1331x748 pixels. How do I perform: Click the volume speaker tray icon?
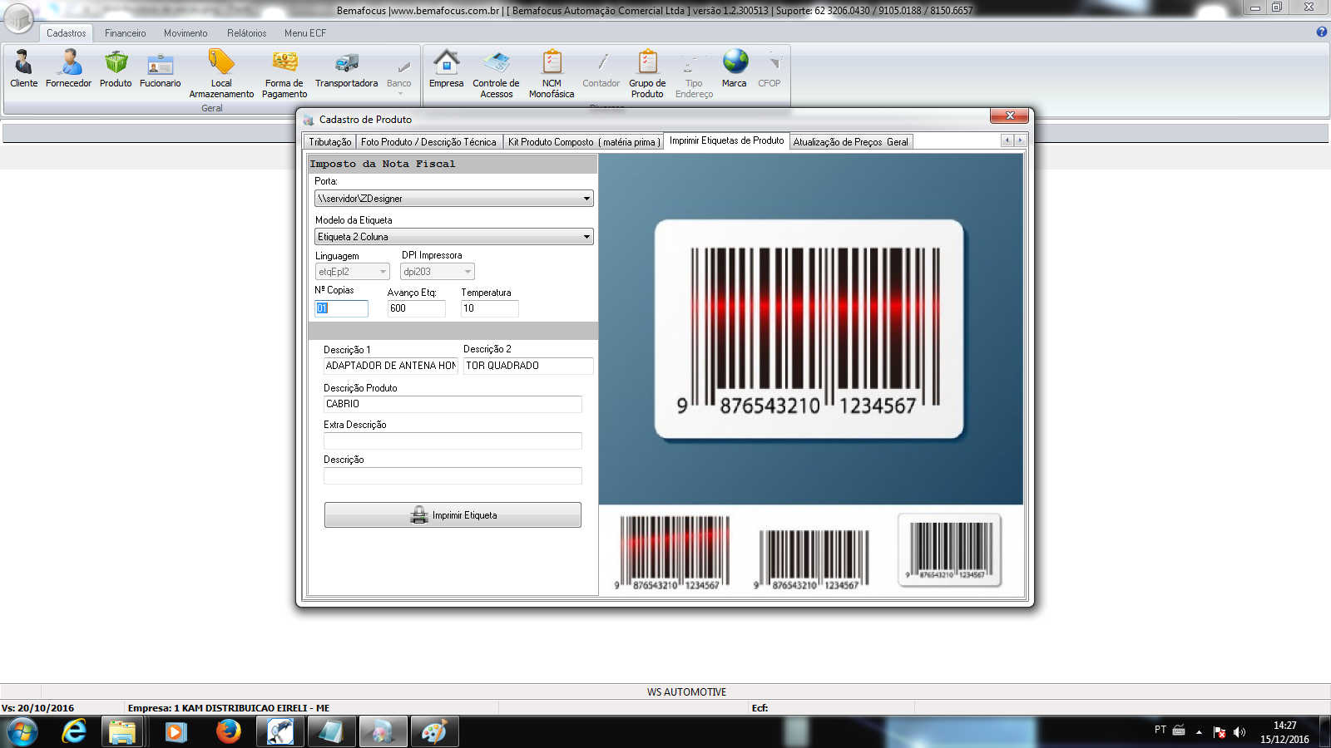[x=1239, y=732]
